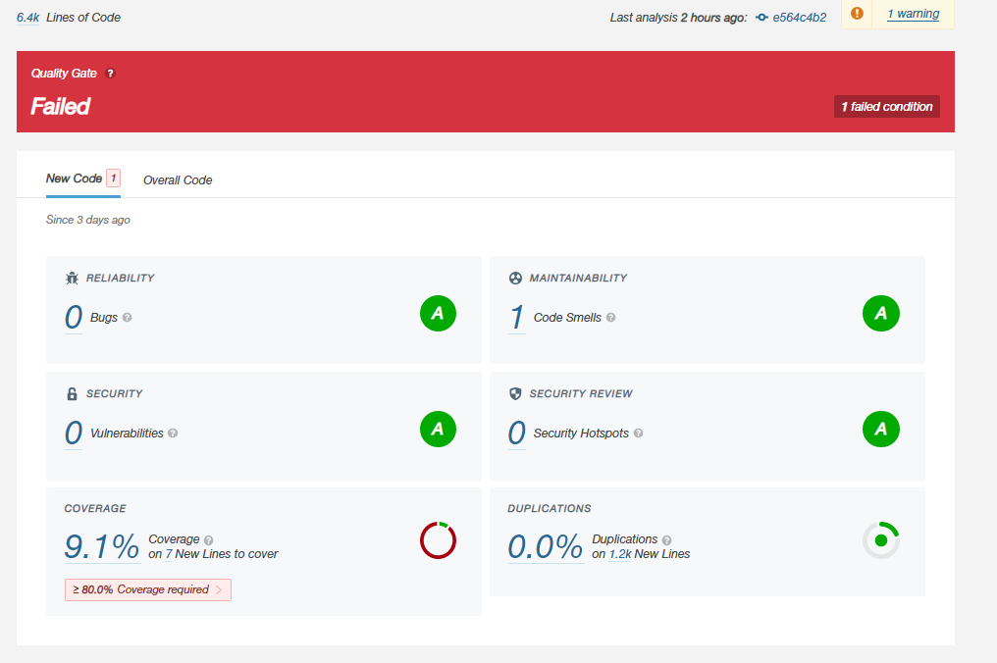Click the orange warning icon in the header
This screenshot has height=663, width=997.
click(x=856, y=15)
